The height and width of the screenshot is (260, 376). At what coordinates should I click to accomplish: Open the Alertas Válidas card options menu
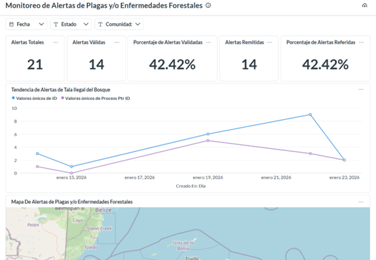pos(117,42)
